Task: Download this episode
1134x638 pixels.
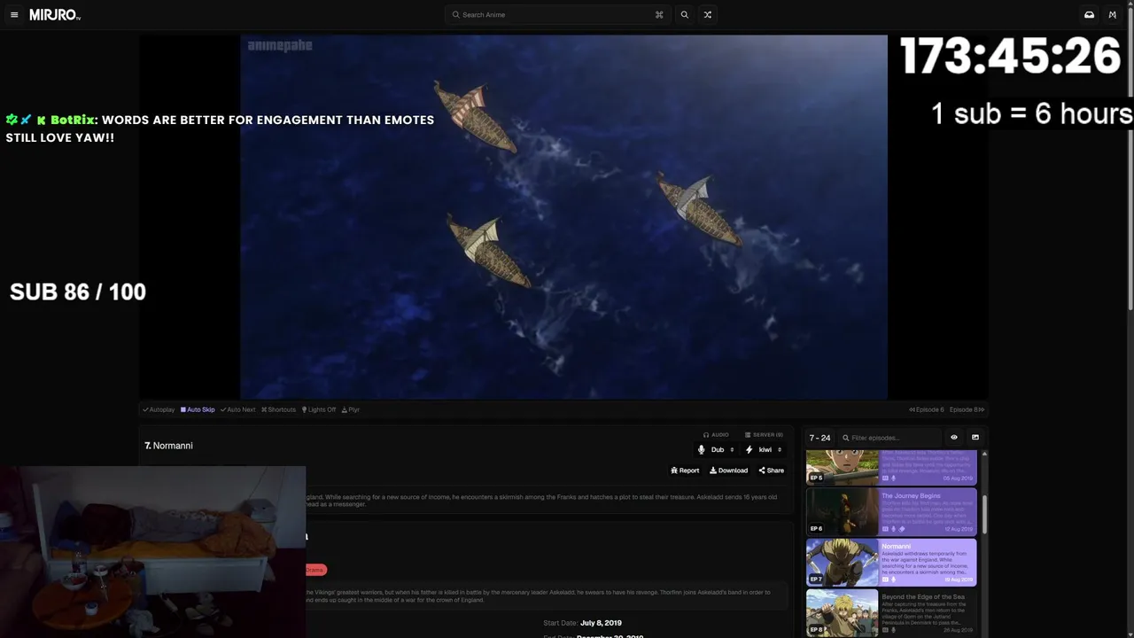Action: (x=728, y=471)
